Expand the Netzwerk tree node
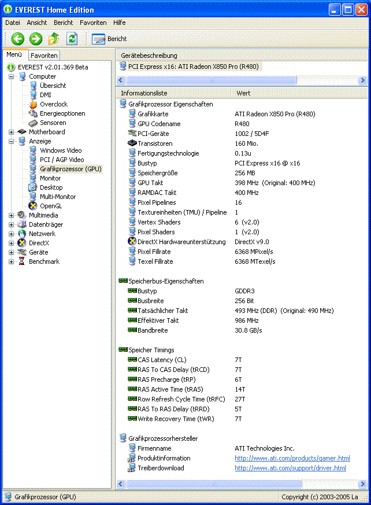The image size is (371, 505). coord(11,234)
